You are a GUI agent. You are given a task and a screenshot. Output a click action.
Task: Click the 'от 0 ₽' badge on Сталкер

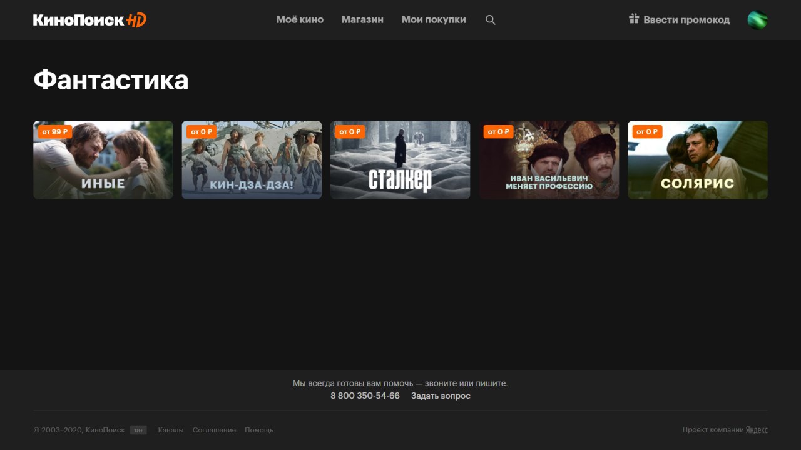(350, 132)
